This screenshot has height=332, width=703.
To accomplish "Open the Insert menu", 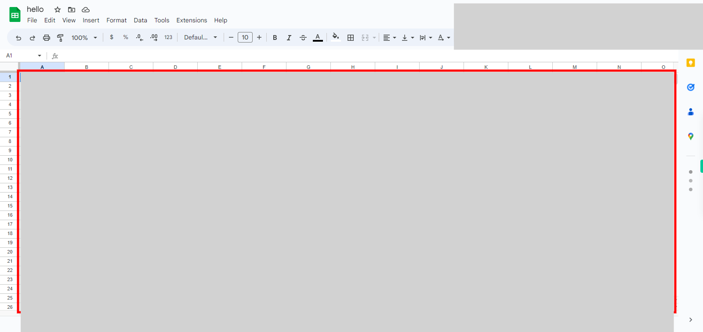I will (91, 20).
